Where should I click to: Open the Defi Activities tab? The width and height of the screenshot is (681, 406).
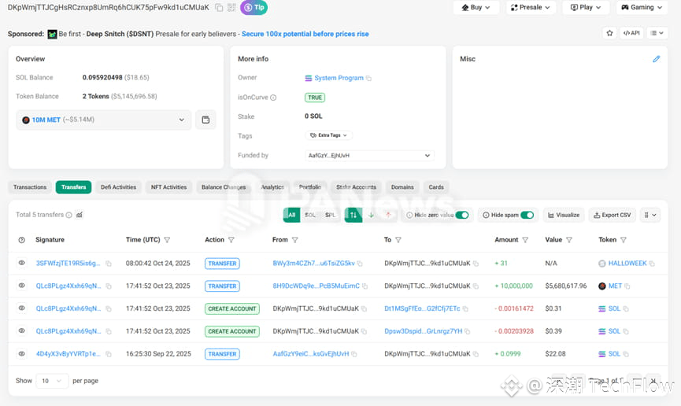pyautogui.click(x=119, y=187)
